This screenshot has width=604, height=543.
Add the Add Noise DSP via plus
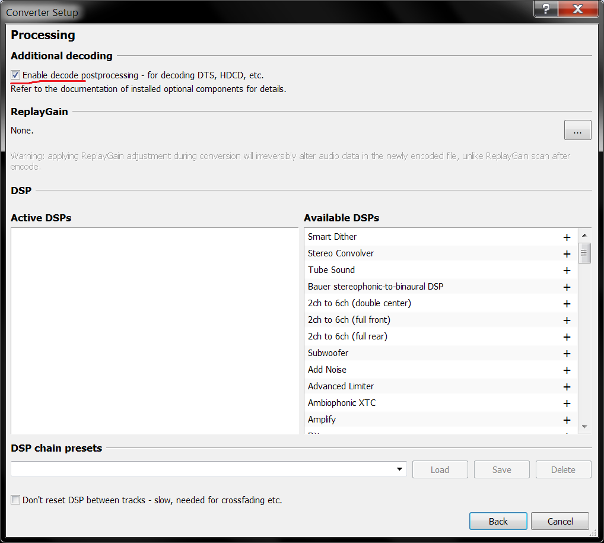pos(567,370)
